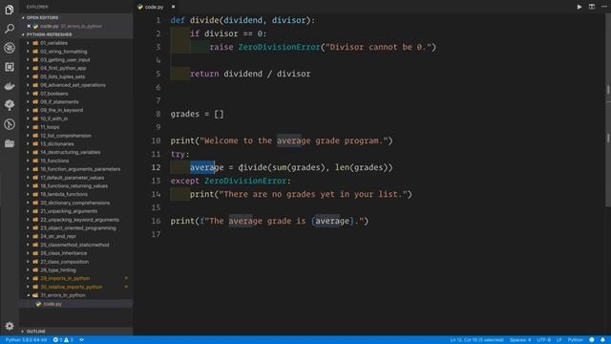The image size is (611, 344).
Task: Expand the 29_imports_in_python folder
Action: pos(65,278)
